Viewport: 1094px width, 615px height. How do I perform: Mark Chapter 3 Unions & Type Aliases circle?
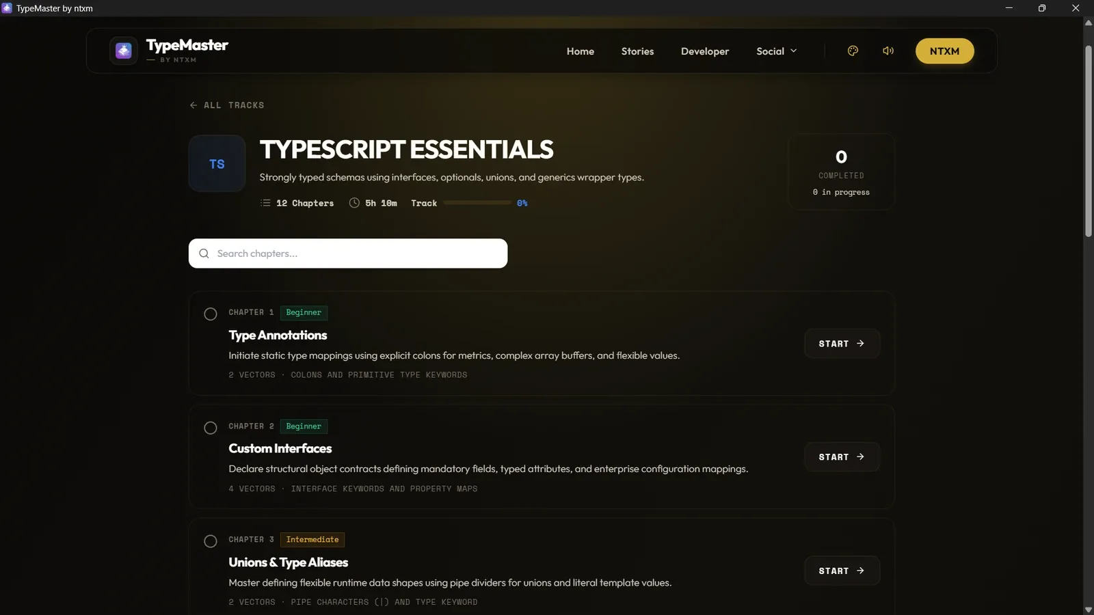[x=211, y=541]
